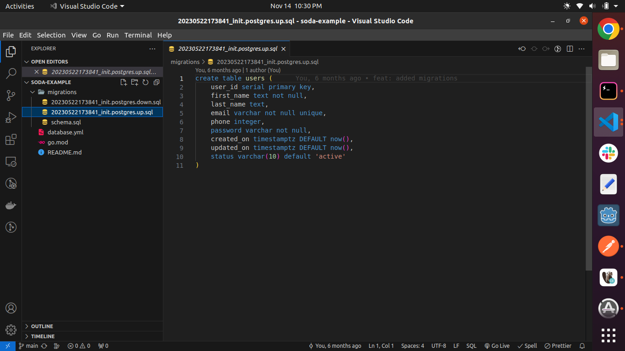Open the Extensions view
The width and height of the screenshot is (625, 351).
coord(11,139)
